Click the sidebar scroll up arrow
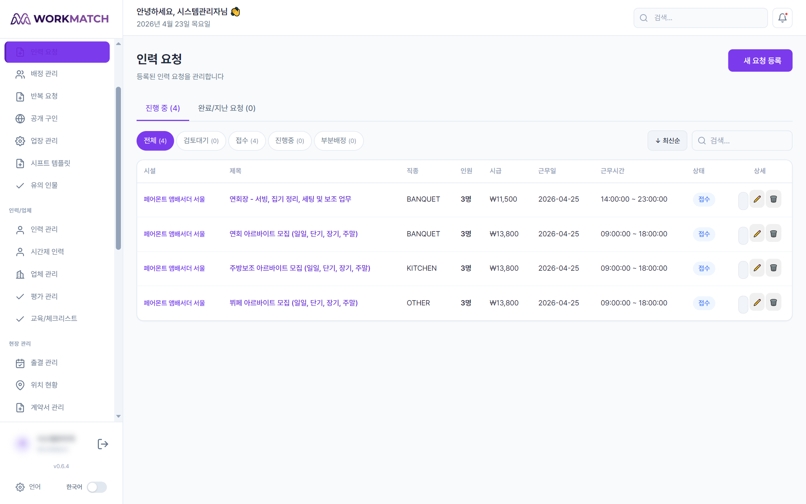The width and height of the screenshot is (806, 504). (x=118, y=44)
